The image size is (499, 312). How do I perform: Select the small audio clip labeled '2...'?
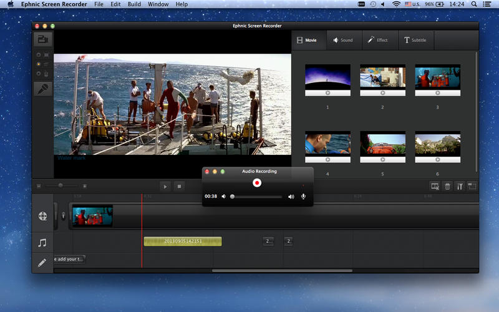point(268,241)
